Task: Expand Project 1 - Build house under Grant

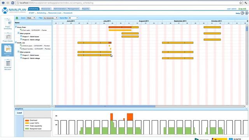Action: (x=21, y=36)
